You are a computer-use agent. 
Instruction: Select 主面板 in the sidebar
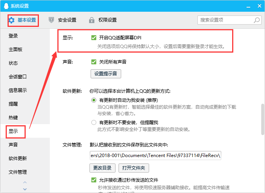25,50
